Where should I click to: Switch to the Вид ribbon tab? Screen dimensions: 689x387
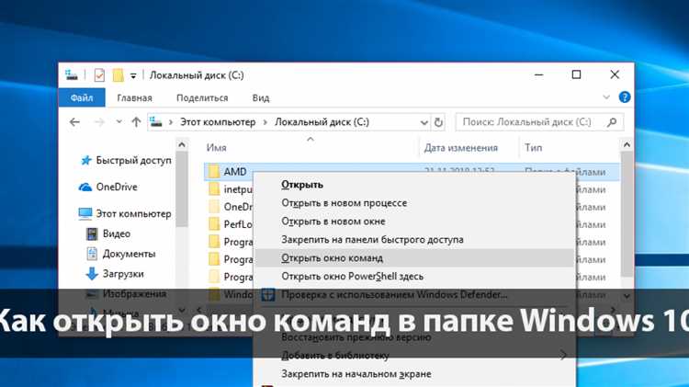[x=261, y=98]
